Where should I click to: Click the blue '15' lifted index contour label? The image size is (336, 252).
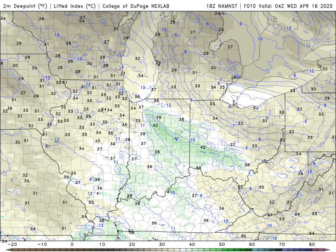pyautogui.click(x=119, y=55)
